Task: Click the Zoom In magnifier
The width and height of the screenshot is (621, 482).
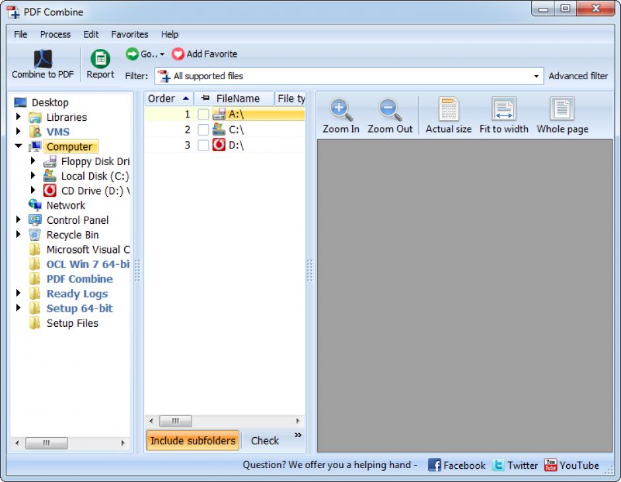Action: click(x=340, y=109)
